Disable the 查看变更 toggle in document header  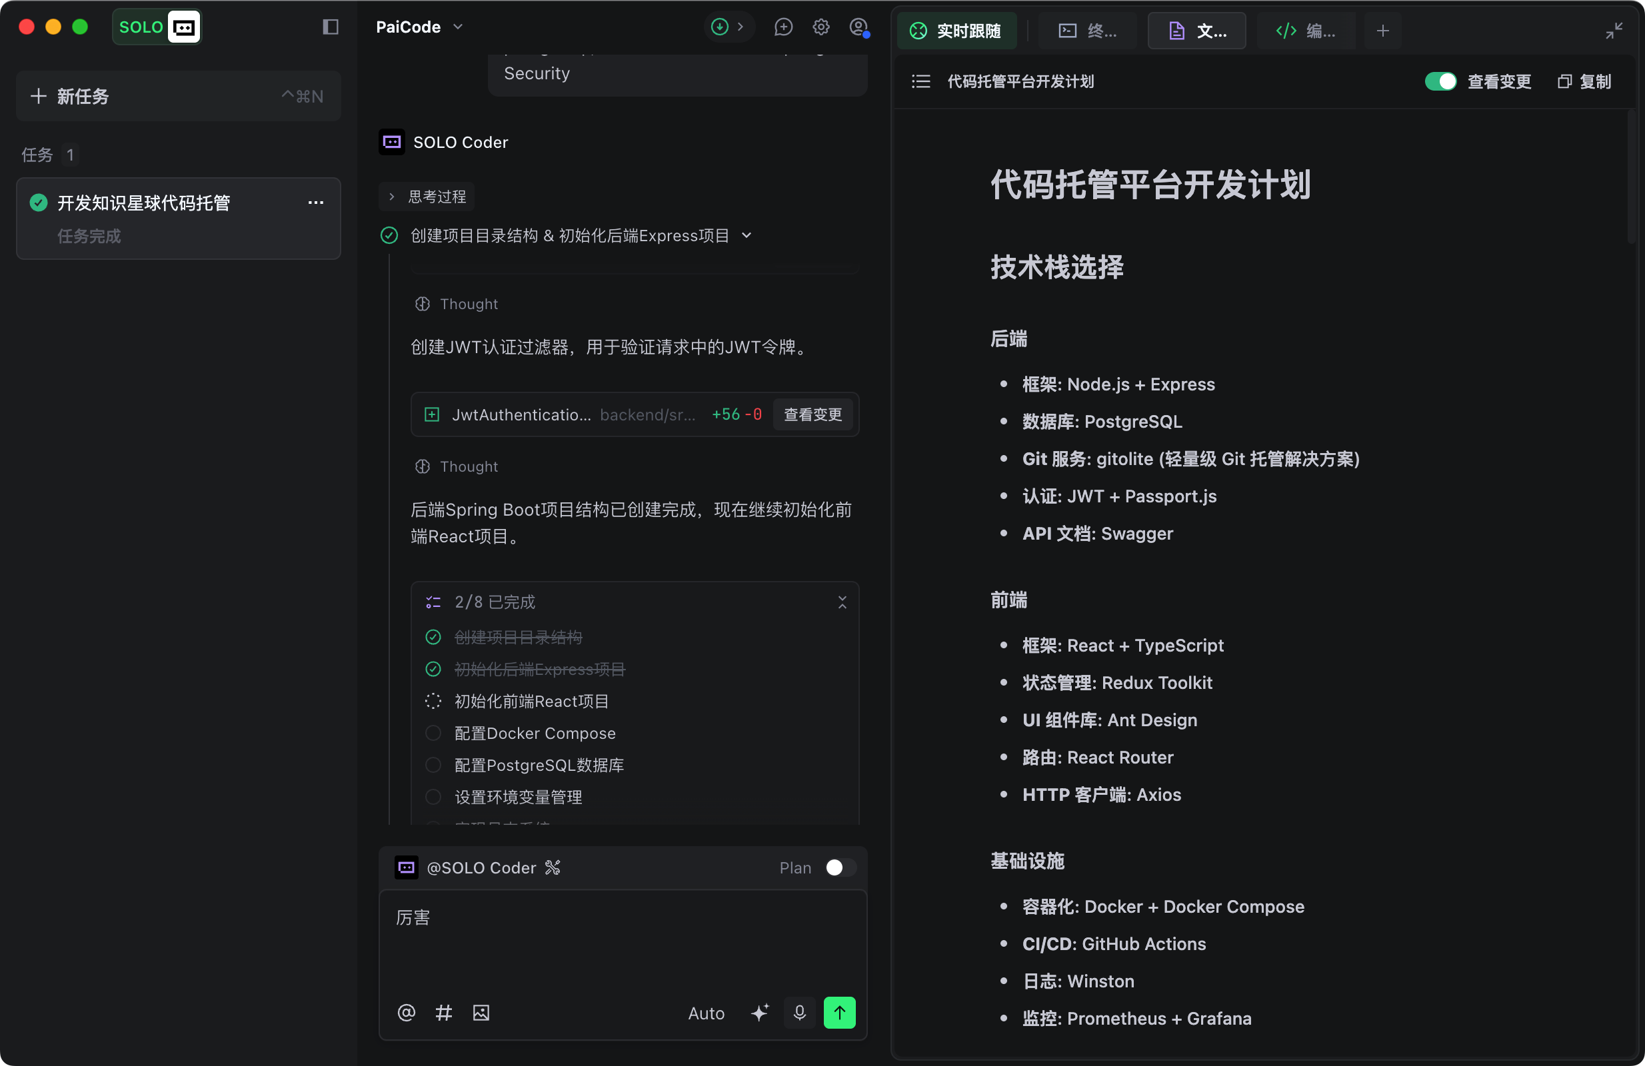coord(1440,81)
